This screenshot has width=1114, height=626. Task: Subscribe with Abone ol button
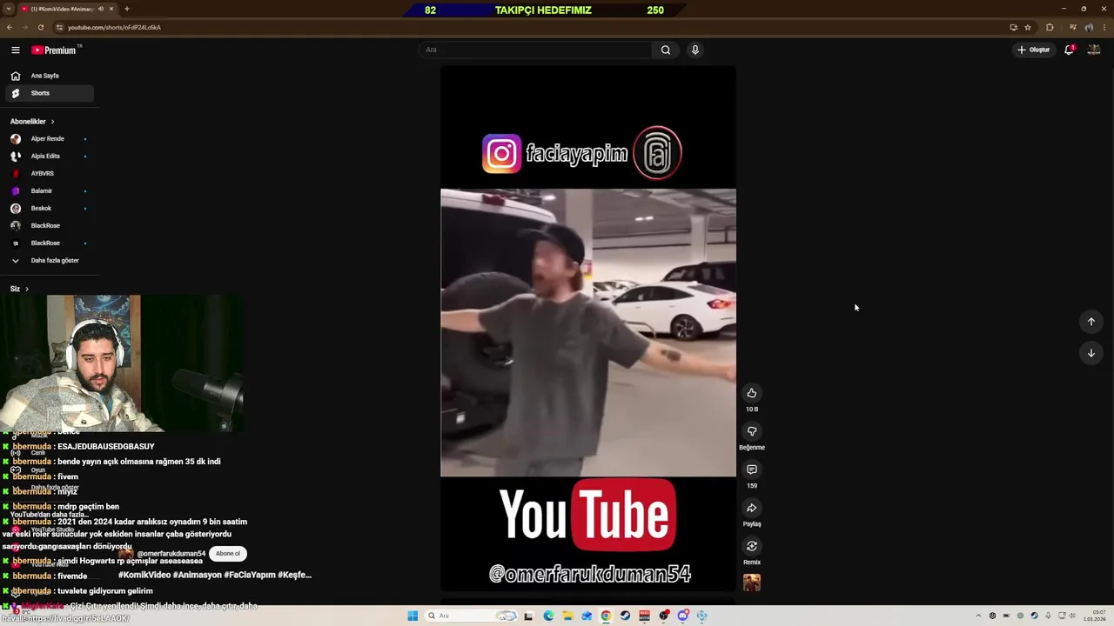pyautogui.click(x=228, y=554)
